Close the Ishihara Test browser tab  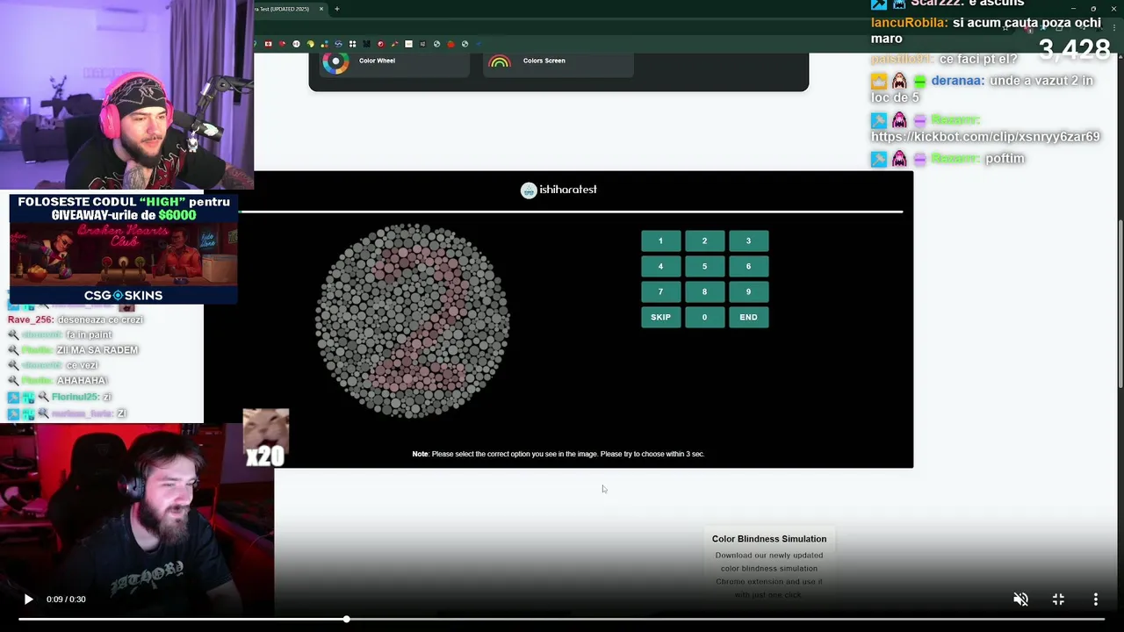tap(321, 9)
